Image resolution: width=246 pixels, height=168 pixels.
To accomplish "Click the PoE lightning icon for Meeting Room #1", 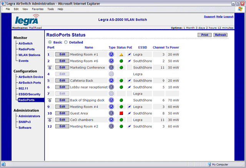I will point(129,55).
